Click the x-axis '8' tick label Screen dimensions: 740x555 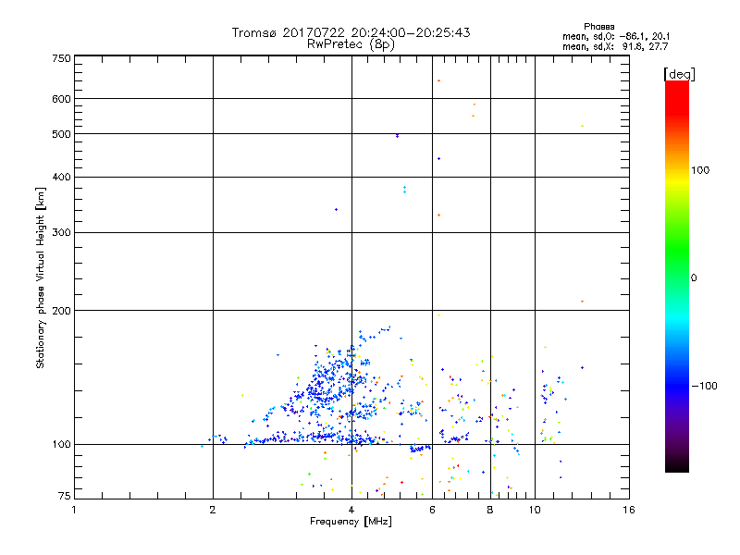click(490, 510)
